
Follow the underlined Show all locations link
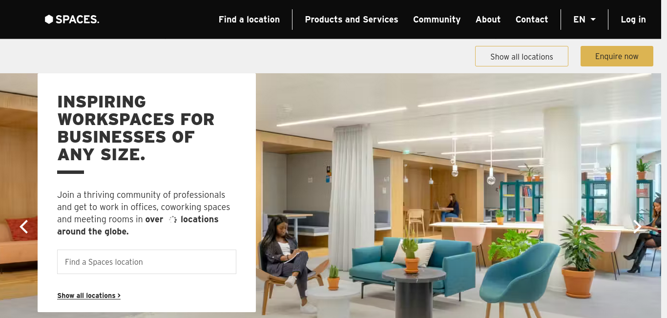[89, 296]
